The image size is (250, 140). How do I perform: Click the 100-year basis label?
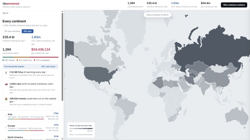[48, 66]
